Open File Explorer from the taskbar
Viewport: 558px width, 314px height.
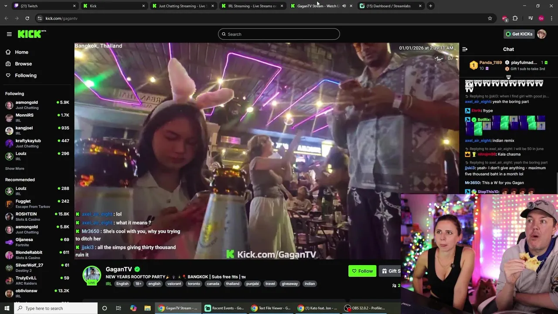tap(148, 308)
